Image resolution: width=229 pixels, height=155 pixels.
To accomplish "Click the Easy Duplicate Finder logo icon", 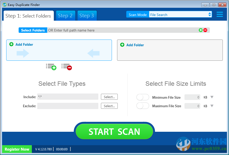I will pos(4,5).
